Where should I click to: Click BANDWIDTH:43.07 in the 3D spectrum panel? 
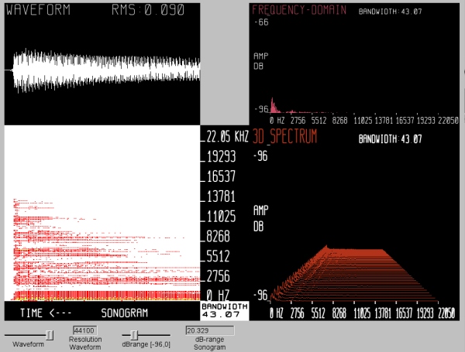pyautogui.click(x=390, y=138)
